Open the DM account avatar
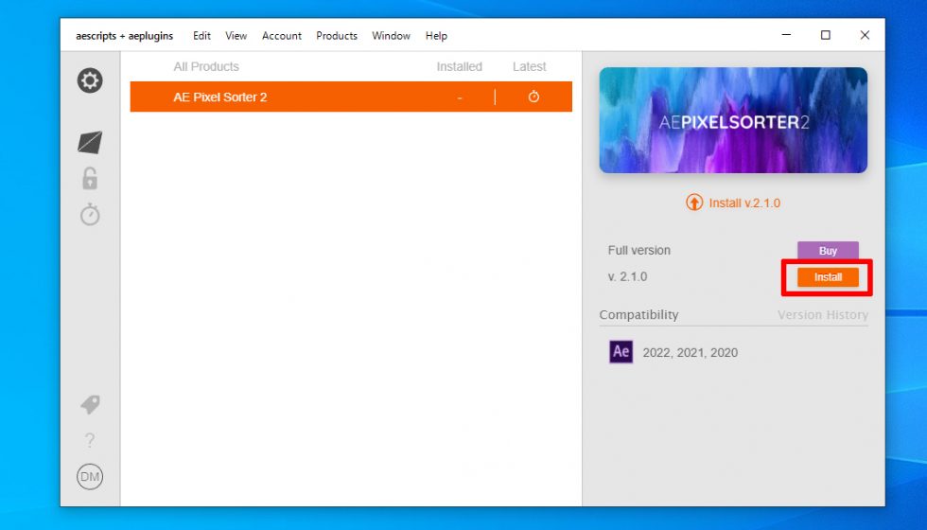927x530 pixels. coord(90,477)
